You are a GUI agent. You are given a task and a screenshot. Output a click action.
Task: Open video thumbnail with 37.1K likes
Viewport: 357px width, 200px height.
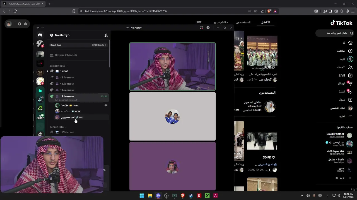point(262,53)
